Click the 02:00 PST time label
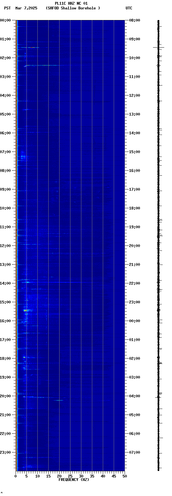 coord(6,58)
